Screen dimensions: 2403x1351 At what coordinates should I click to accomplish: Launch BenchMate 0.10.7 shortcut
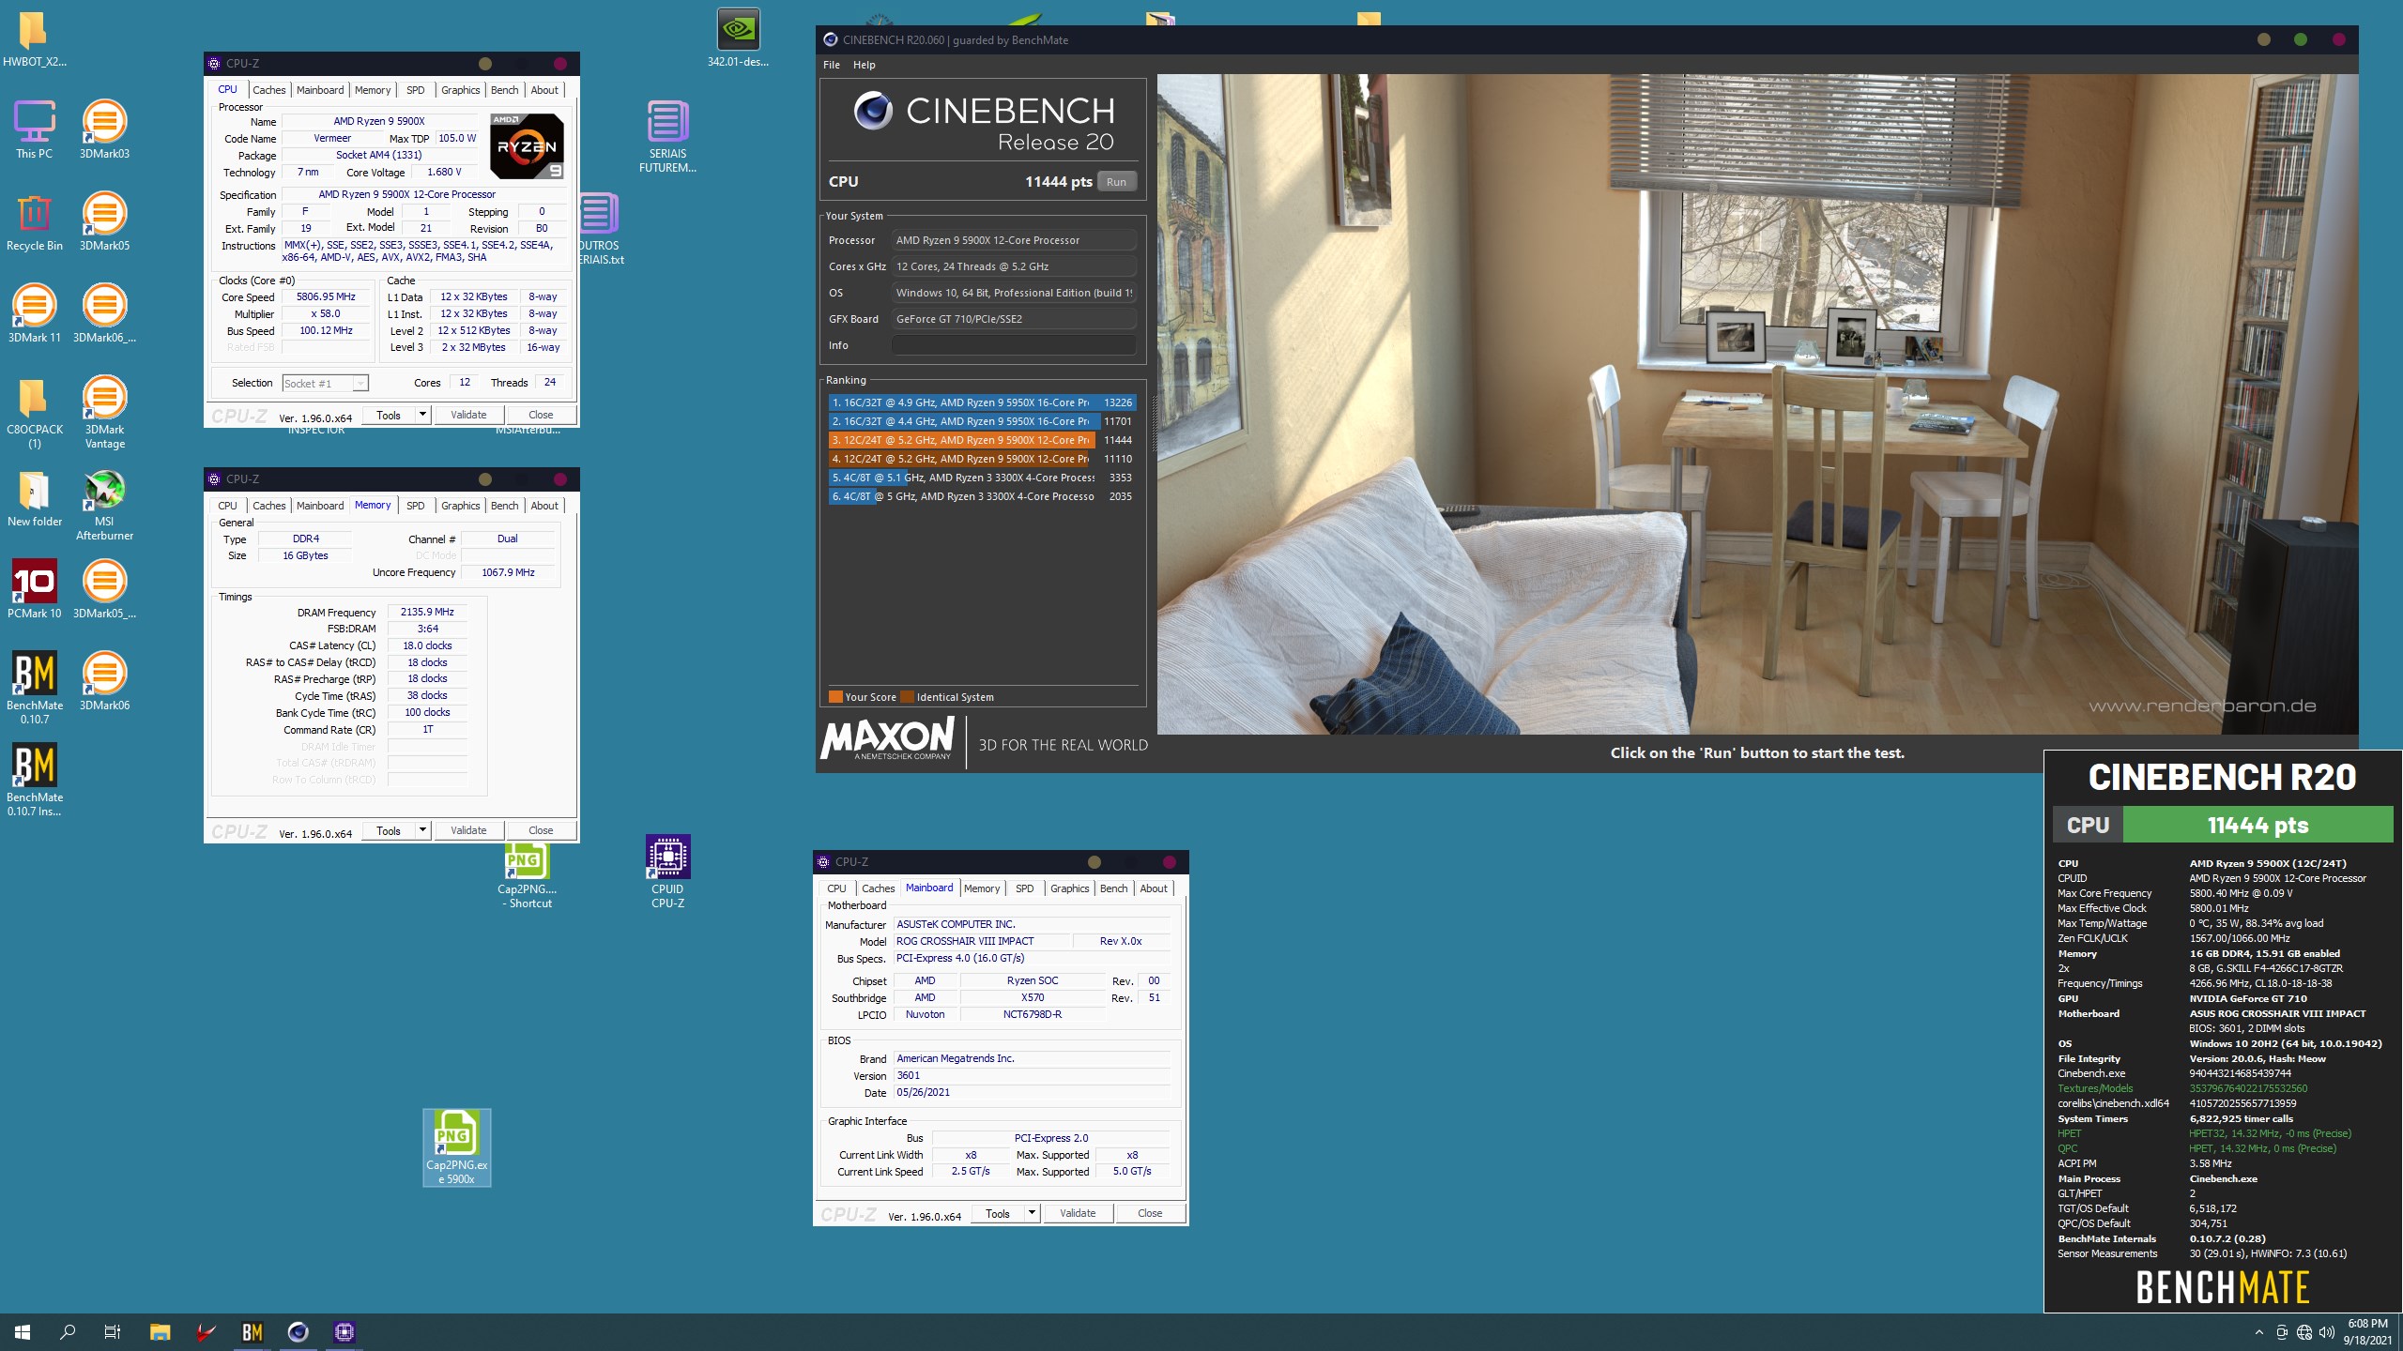click(x=34, y=688)
